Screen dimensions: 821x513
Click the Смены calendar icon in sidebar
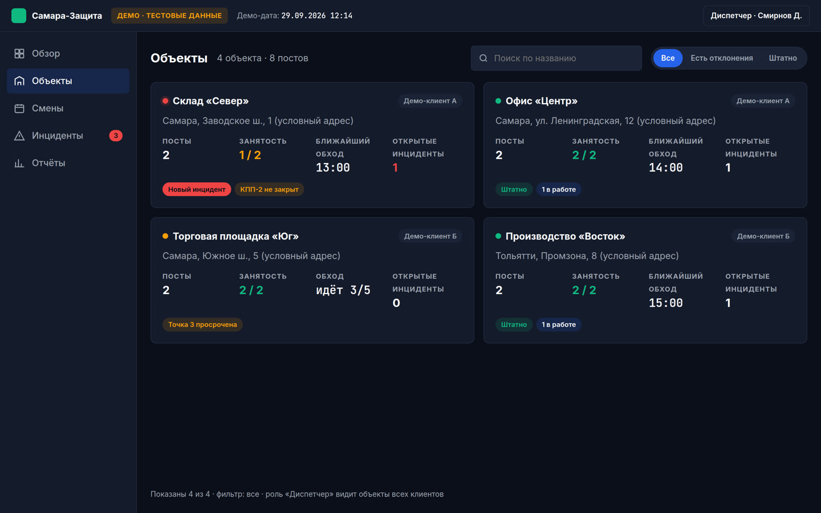[x=19, y=108]
